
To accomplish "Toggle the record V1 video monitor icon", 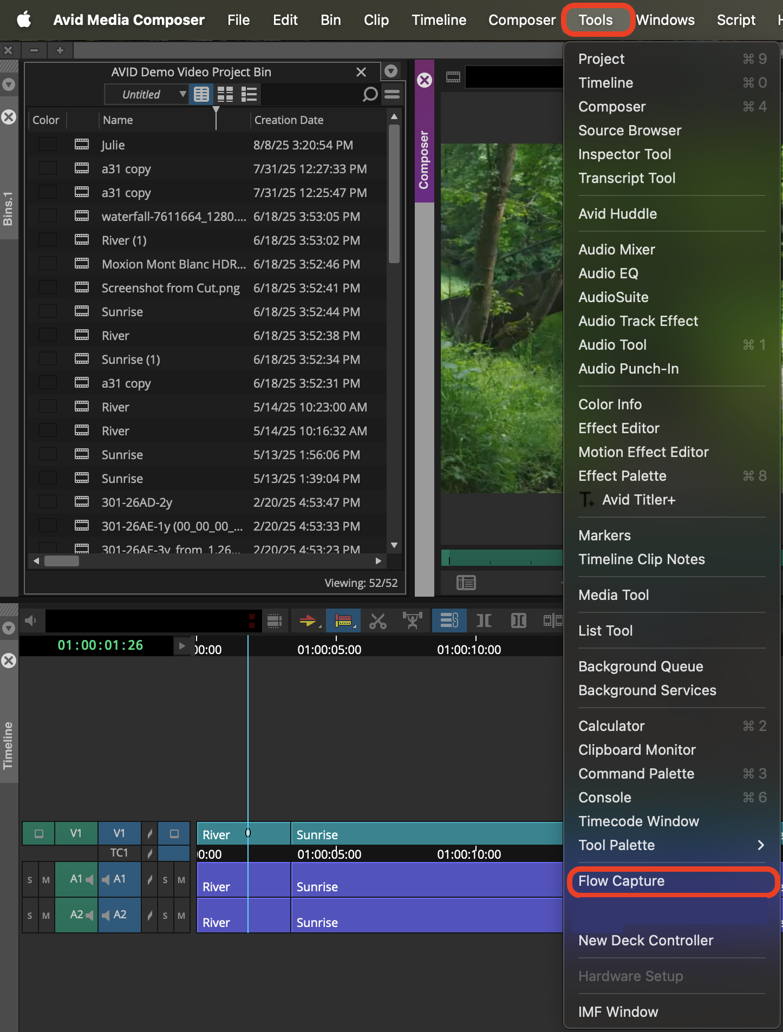I will tap(174, 834).
